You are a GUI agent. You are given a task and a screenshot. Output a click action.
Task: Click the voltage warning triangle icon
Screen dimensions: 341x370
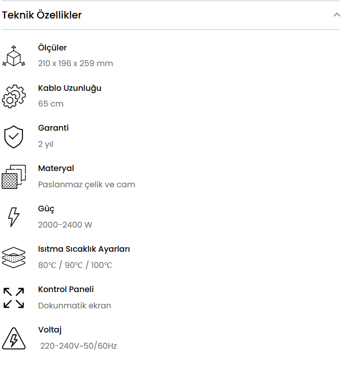13,338
